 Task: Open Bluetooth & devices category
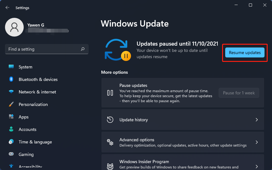click(x=47, y=79)
